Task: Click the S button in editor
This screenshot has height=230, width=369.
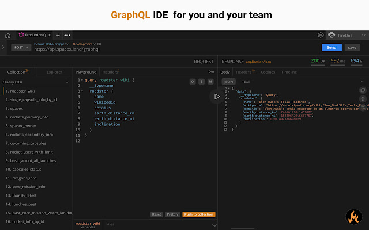Action: 201,81
